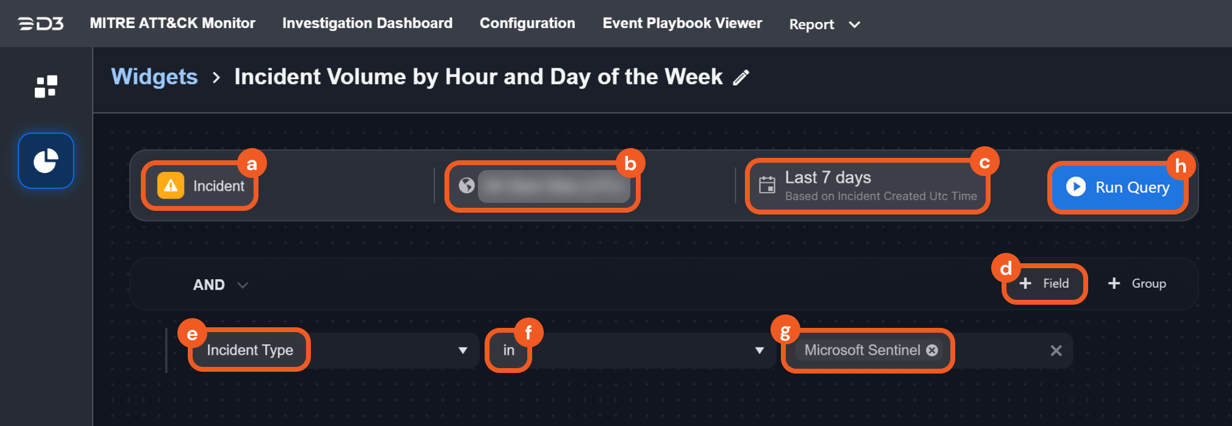Viewport: 1232px width, 426px height.
Task: Select the pie chart widgets sidebar icon
Action: tap(46, 161)
